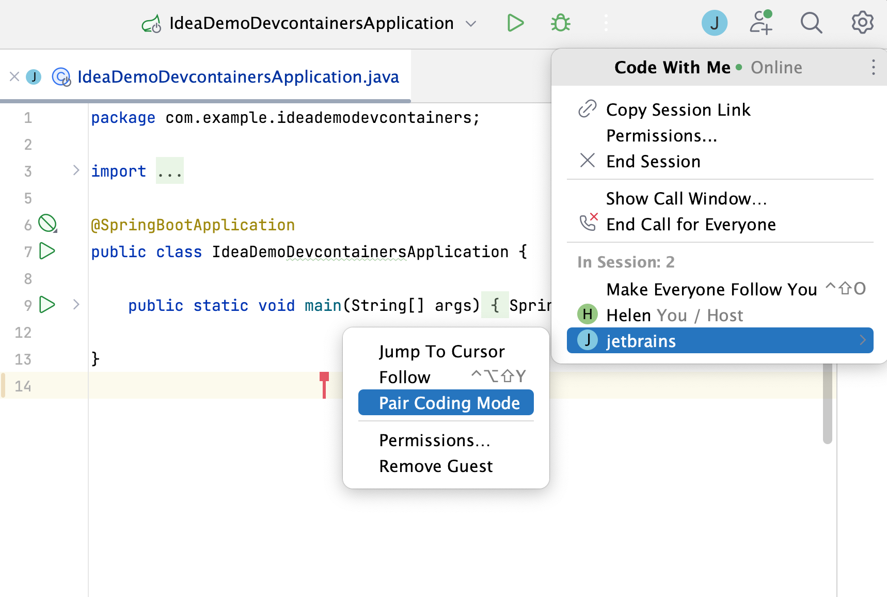
Task: Click the J user avatar in toolbar
Action: (x=715, y=23)
